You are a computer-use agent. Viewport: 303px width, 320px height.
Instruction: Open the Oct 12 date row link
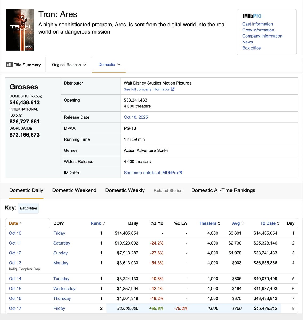[x=15, y=253]
